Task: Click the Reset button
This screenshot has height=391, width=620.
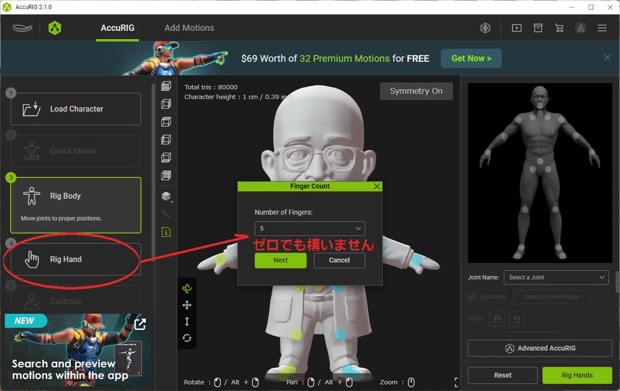Action: point(503,375)
